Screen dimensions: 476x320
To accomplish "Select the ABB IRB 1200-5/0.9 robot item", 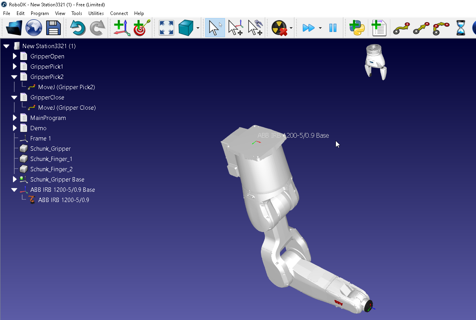I will pos(64,200).
